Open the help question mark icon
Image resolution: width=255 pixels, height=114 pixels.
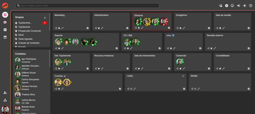pos(251,6)
